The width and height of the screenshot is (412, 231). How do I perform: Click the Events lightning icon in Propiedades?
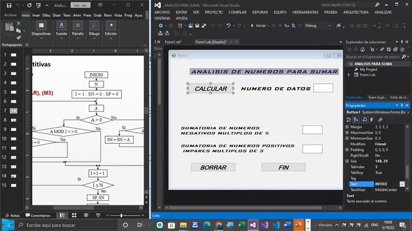pos(371,120)
